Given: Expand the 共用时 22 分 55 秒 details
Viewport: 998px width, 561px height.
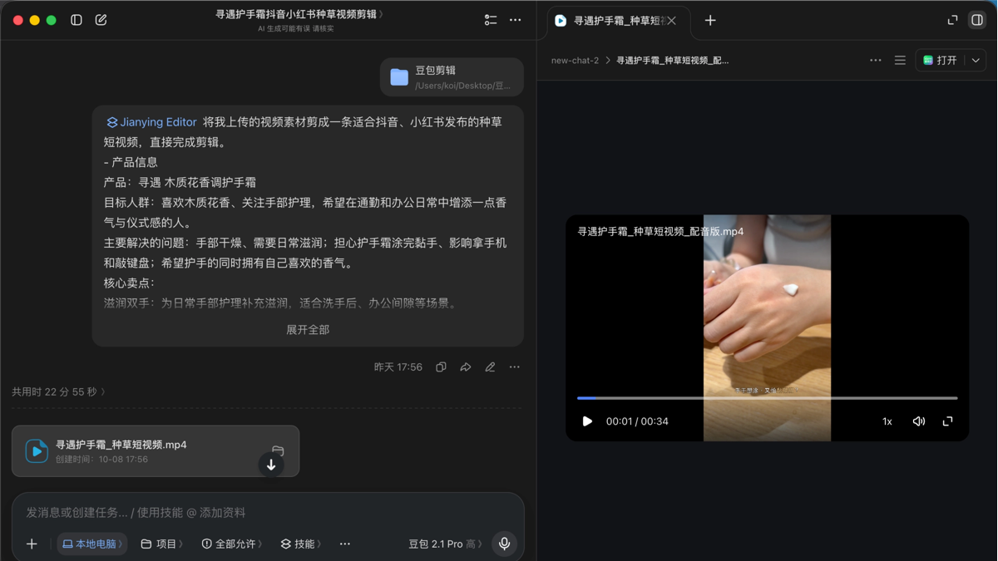Looking at the screenshot, I should [59, 392].
